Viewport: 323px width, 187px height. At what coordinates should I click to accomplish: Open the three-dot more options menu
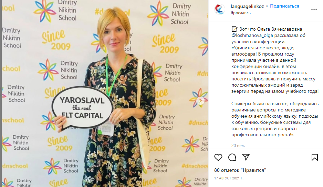[314, 9]
